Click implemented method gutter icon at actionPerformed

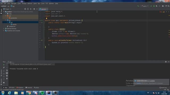(42, 40)
